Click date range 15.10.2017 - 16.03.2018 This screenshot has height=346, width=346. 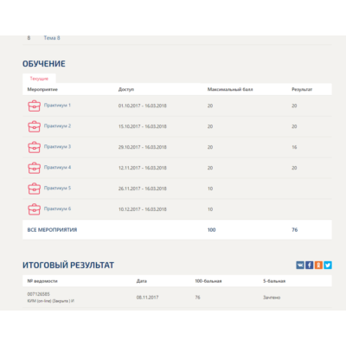tap(143, 126)
